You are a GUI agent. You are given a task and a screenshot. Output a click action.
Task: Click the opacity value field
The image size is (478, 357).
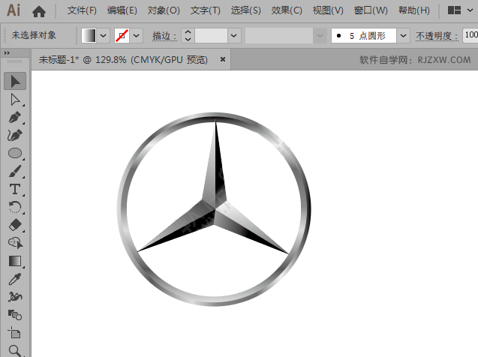(470, 35)
